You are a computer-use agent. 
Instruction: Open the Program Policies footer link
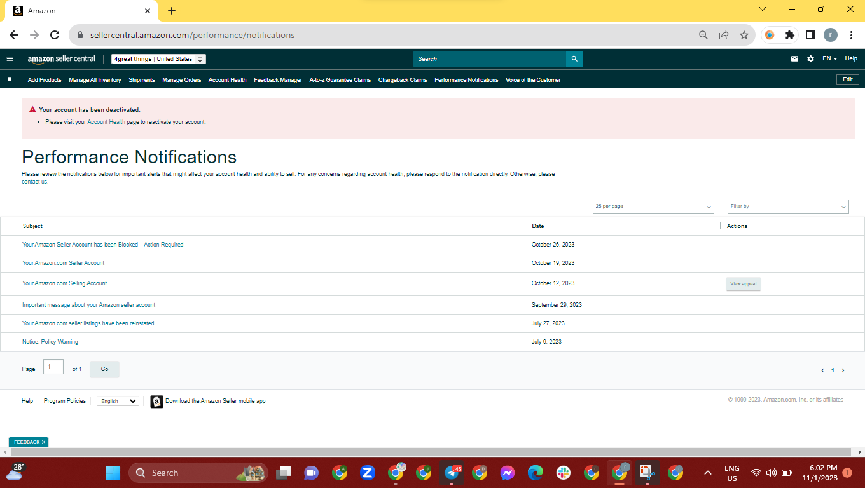pos(65,401)
